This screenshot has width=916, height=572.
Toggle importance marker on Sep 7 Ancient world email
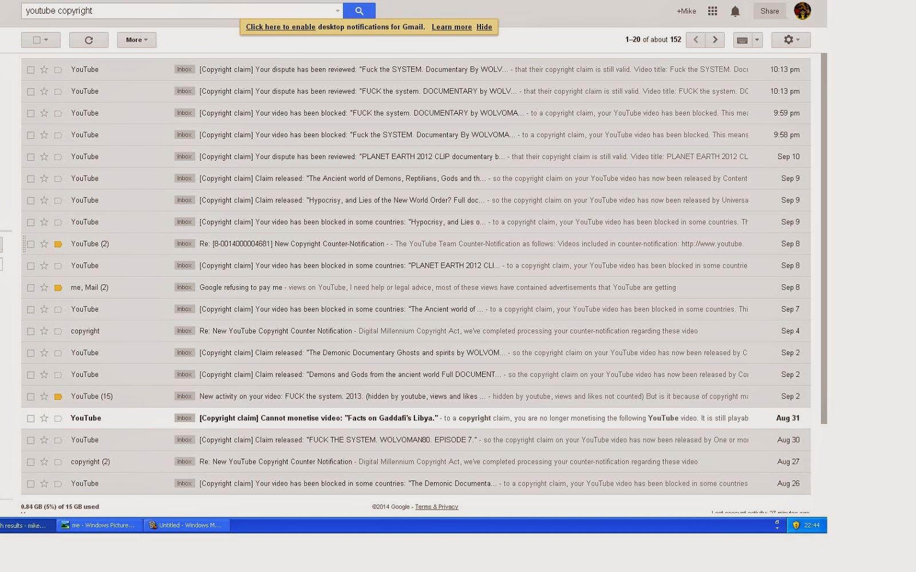click(x=58, y=309)
